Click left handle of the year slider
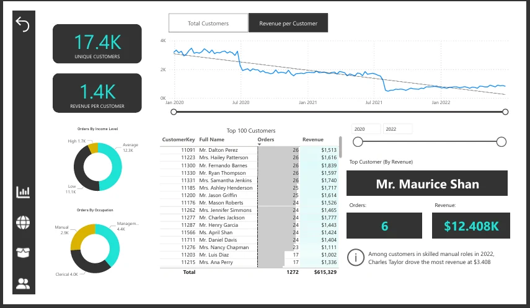This screenshot has height=308, width=530. pos(358,142)
